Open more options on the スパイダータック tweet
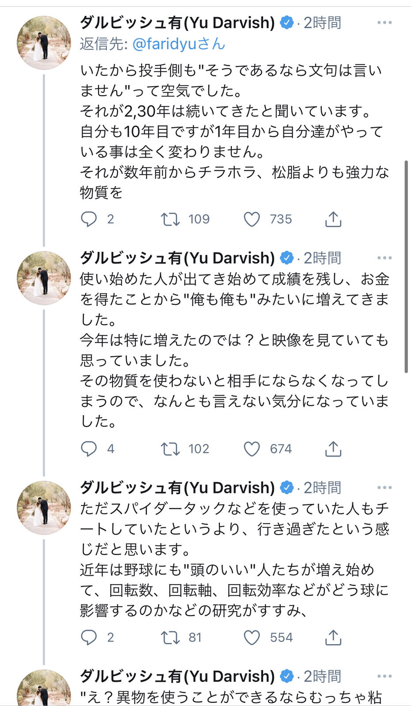 point(384,488)
